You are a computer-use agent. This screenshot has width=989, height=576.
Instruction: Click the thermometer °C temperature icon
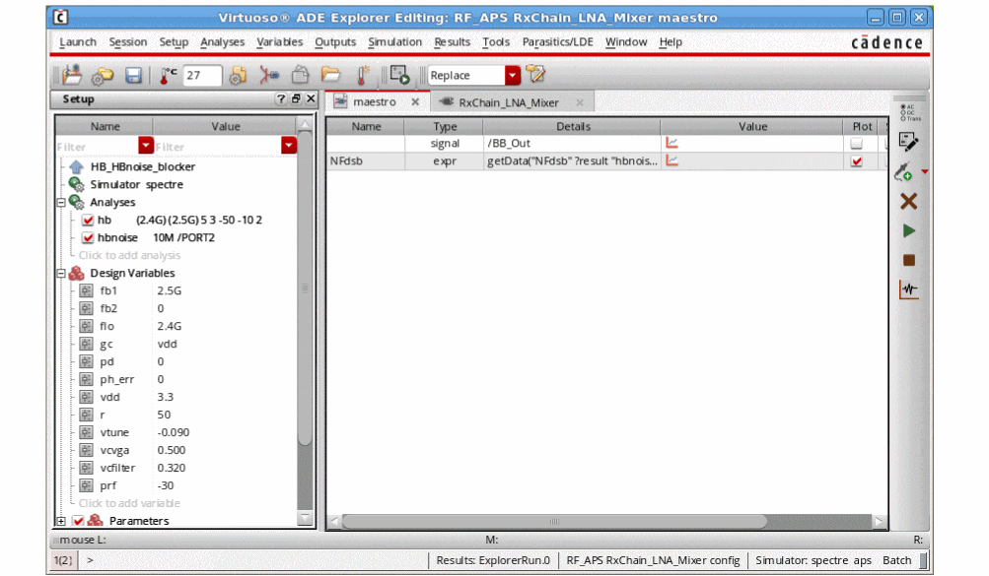tap(168, 76)
